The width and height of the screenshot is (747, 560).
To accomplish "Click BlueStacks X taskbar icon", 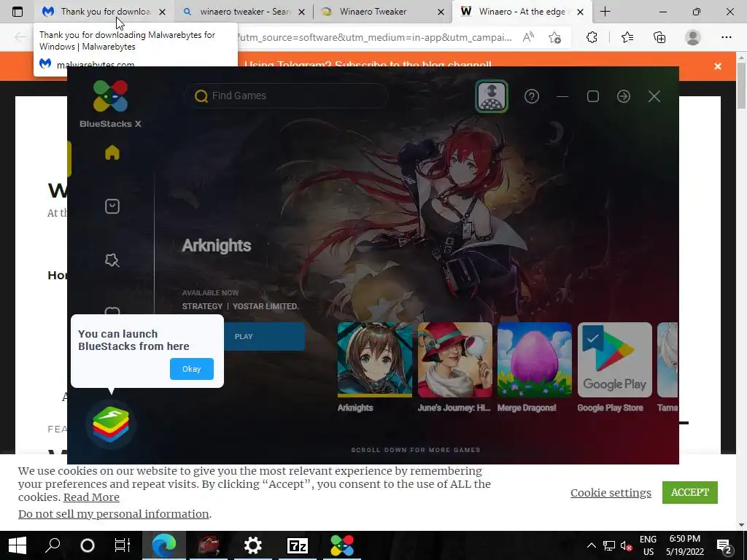I will coord(342,545).
